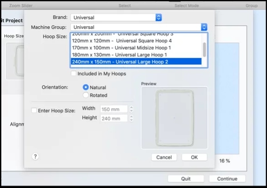Open the Brand dropdown set to Universal
The image size is (267, 188).
pos(116,18)
